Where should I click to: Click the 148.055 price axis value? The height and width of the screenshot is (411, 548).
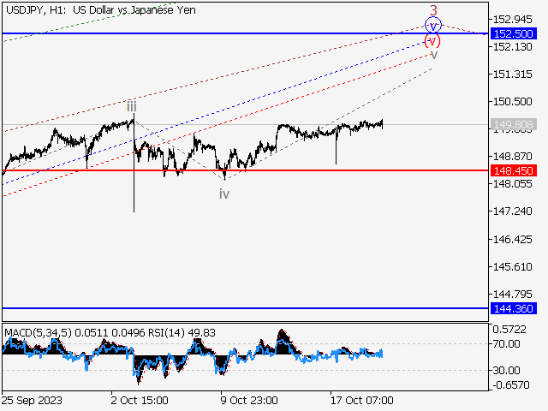tap(512, 183)
